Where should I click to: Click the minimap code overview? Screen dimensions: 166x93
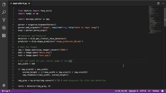pyautogui.click(x=155, y=20)
